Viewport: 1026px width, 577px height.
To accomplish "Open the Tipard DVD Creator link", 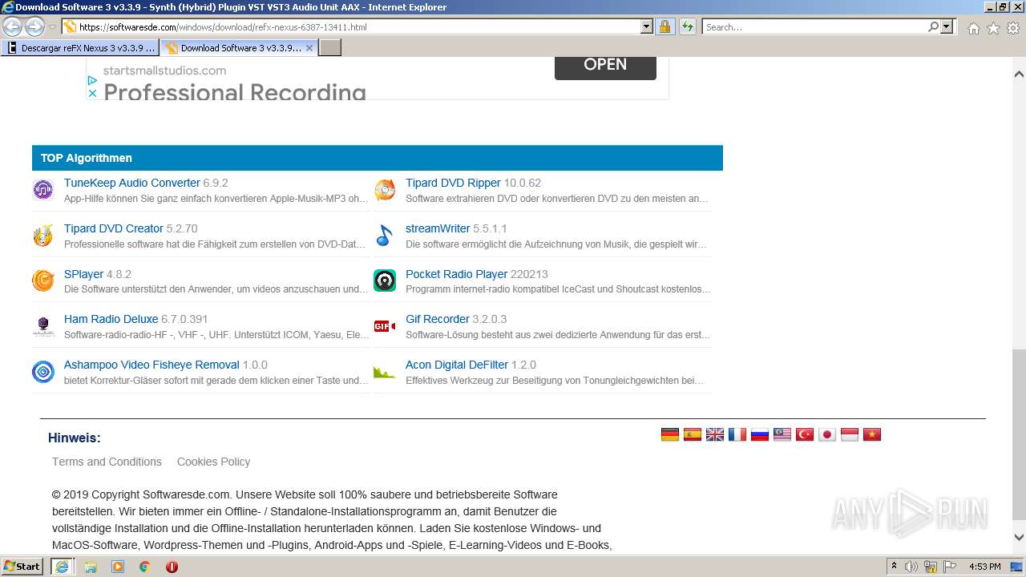I will (x=113, y=228).
